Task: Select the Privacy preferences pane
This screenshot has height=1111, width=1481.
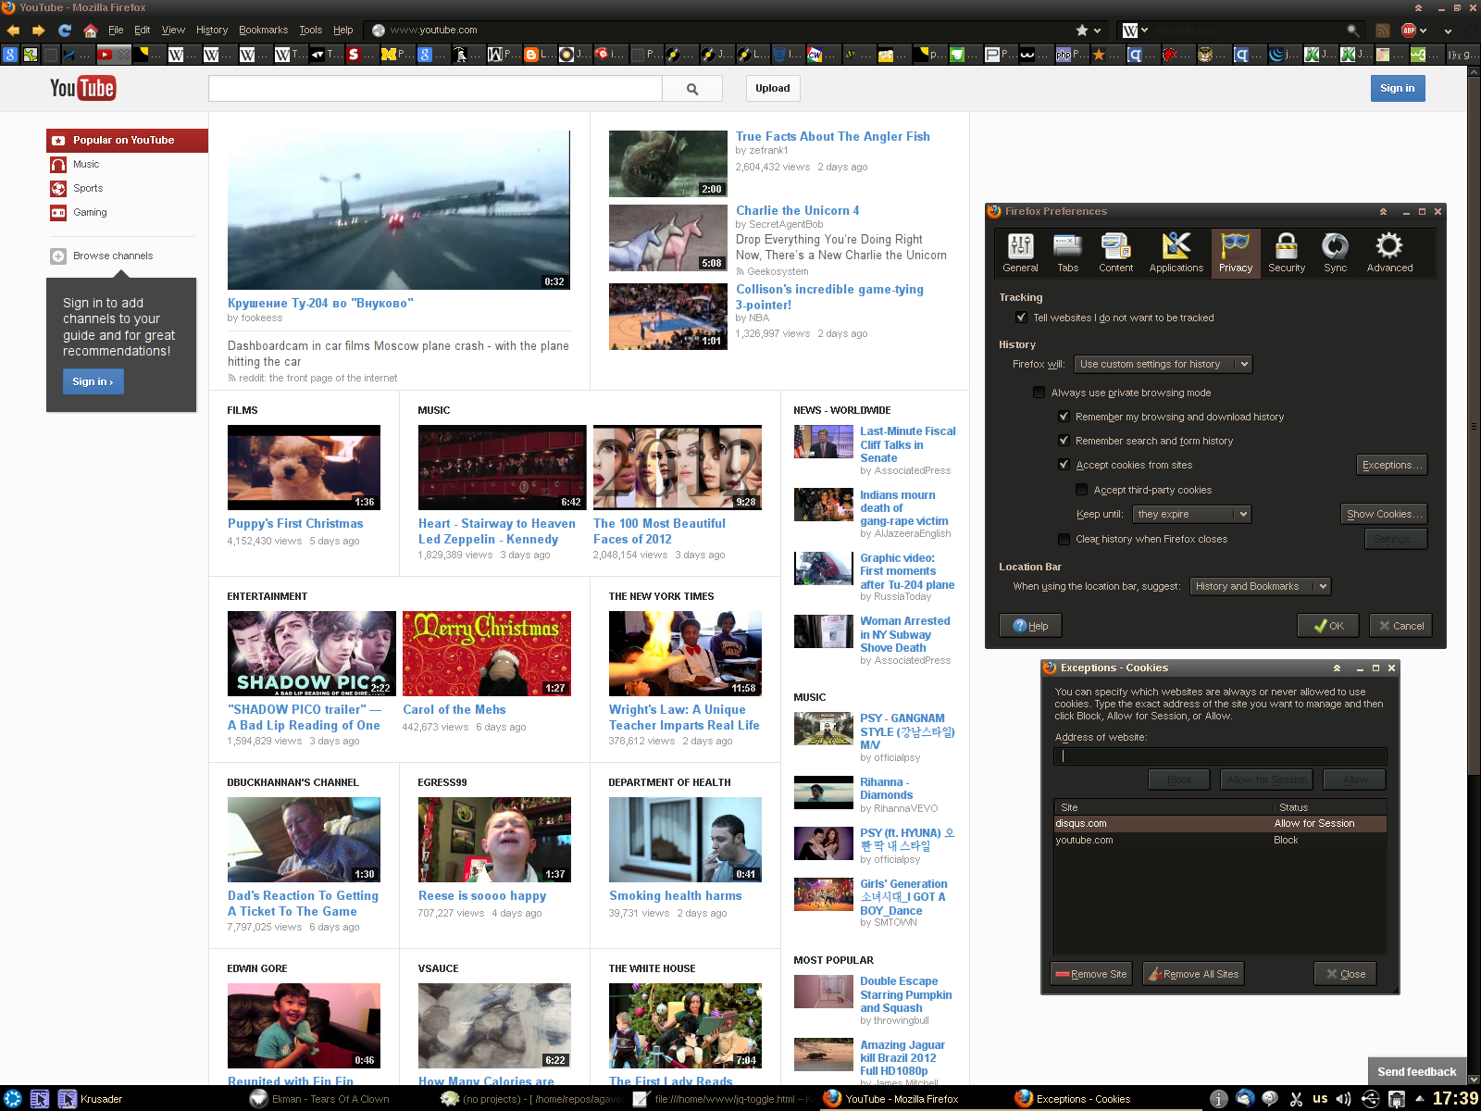Action: click(x=1236, y=253)
